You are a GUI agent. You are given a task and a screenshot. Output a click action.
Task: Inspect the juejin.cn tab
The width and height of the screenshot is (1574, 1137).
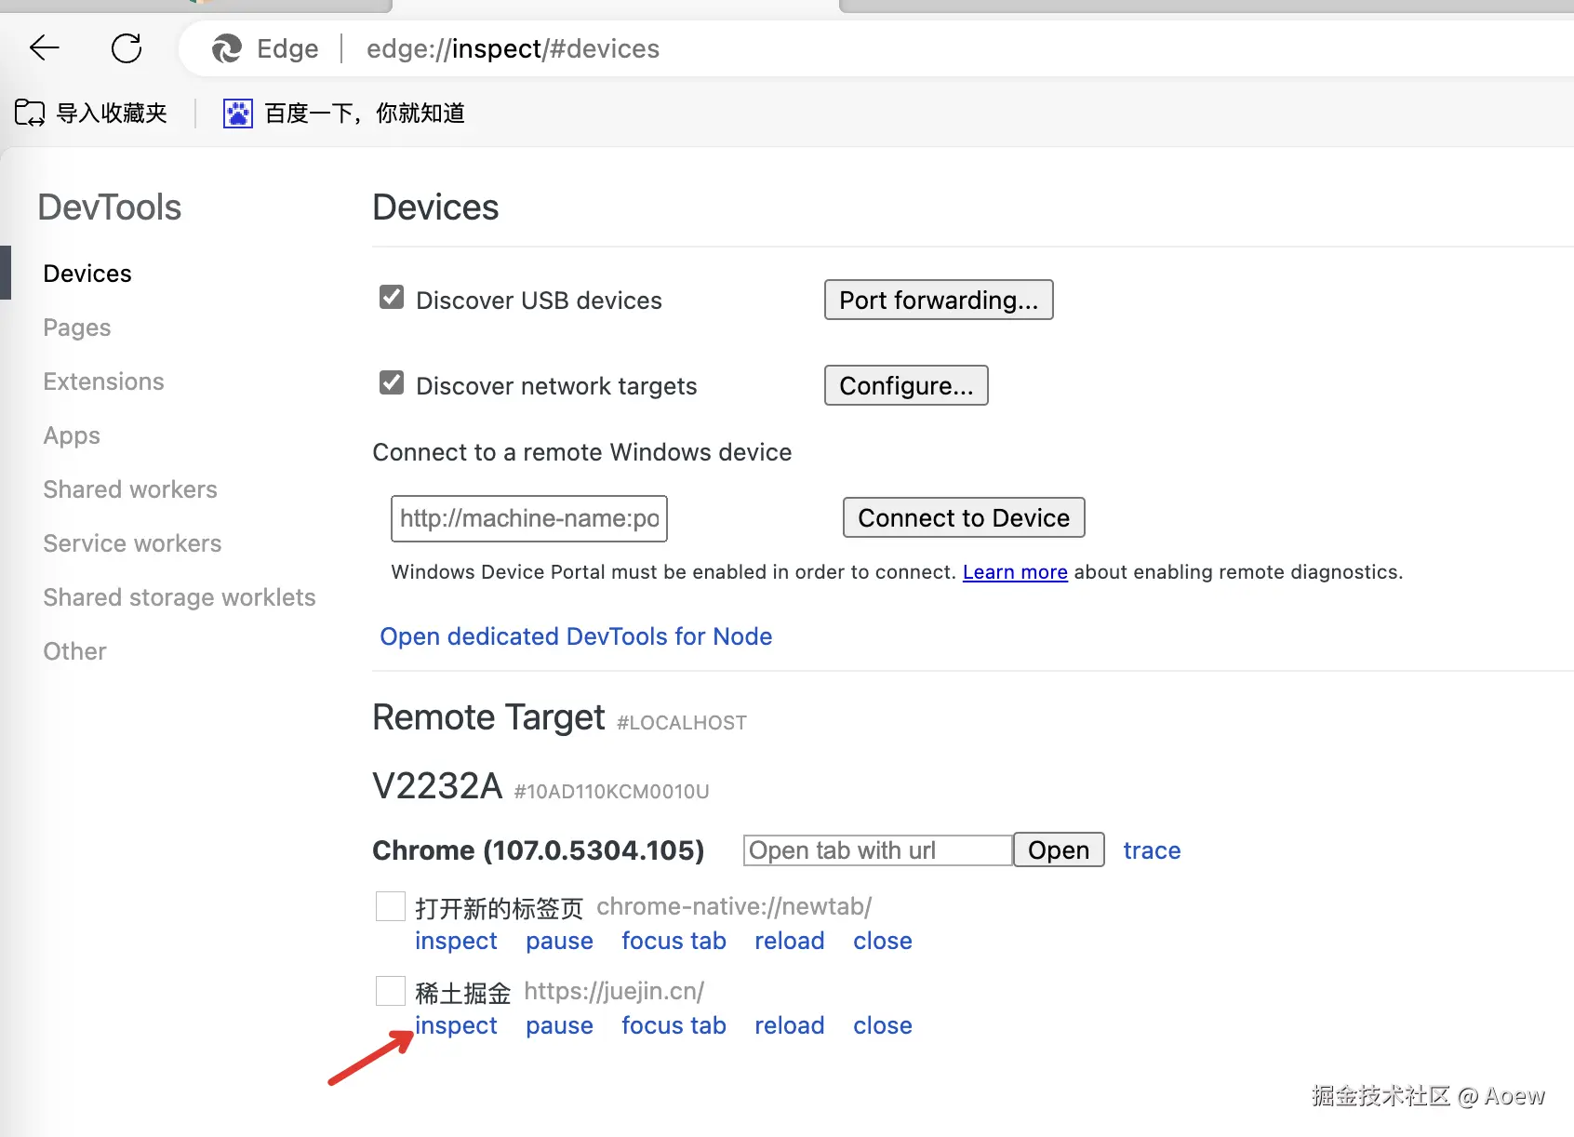click(x=456, y=1025)
